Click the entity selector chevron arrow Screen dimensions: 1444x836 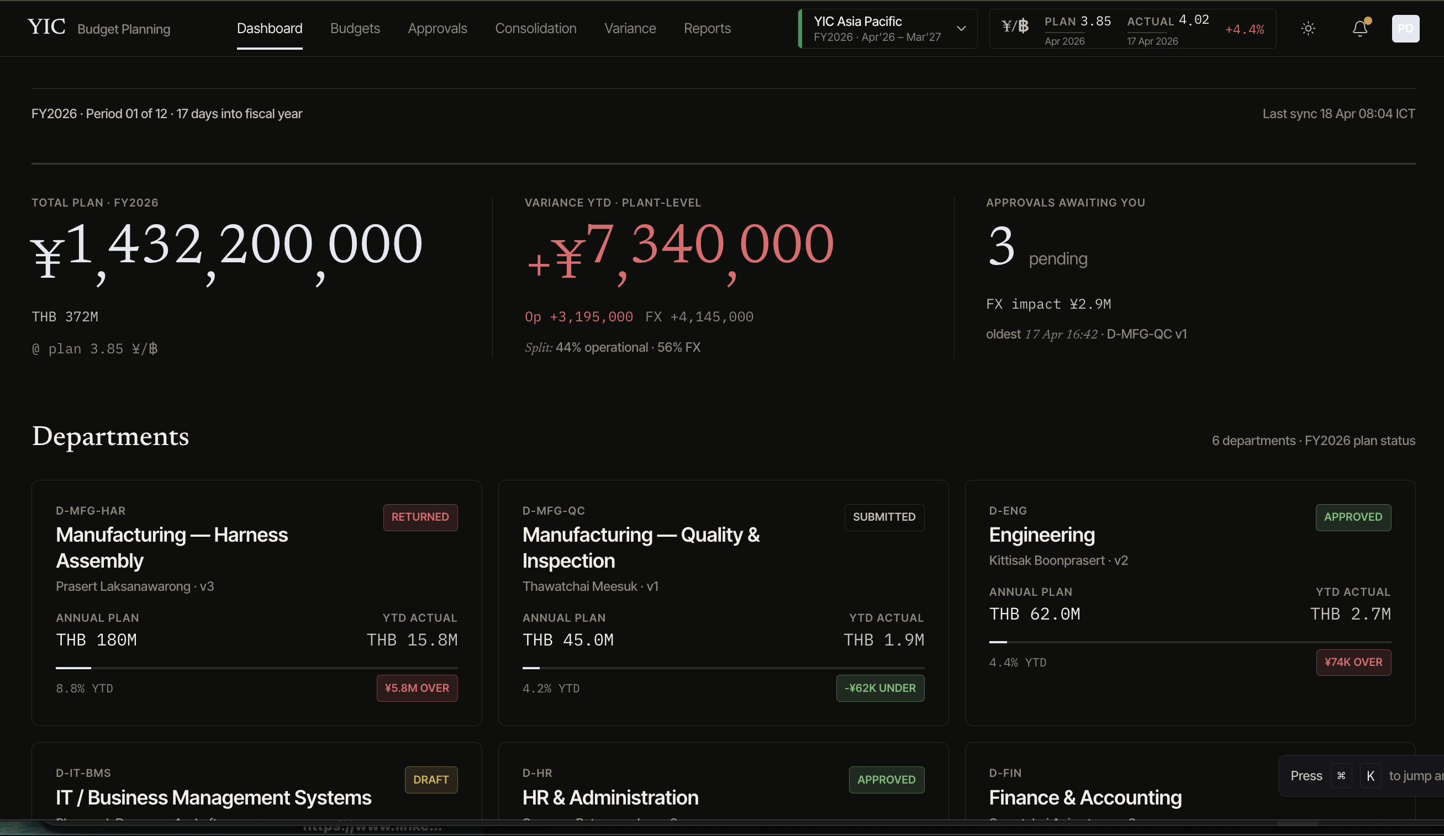click(961, 29)
